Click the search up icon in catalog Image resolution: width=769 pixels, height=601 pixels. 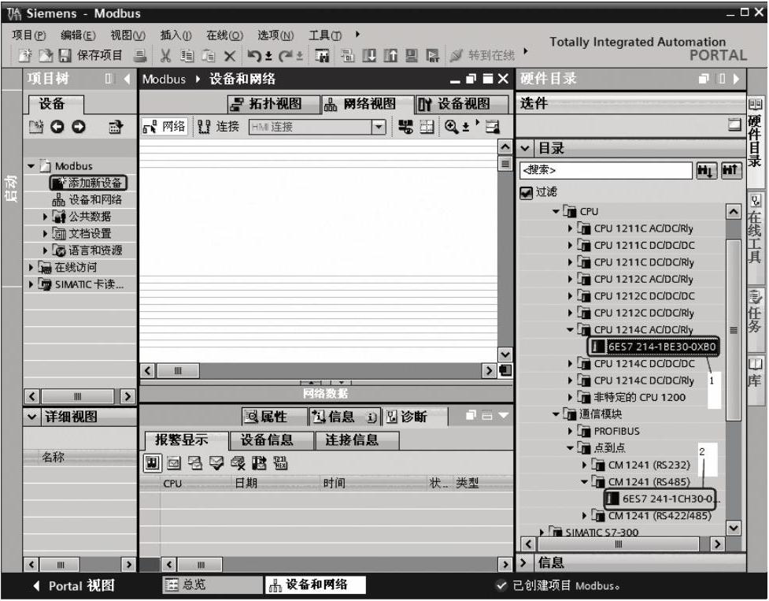click(731, 171)
